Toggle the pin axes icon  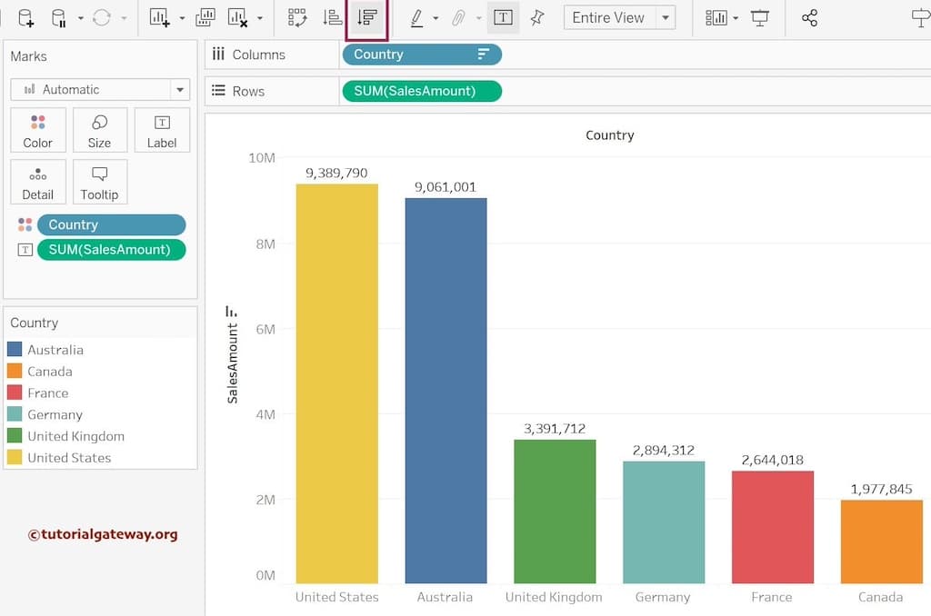click(537, 17)
